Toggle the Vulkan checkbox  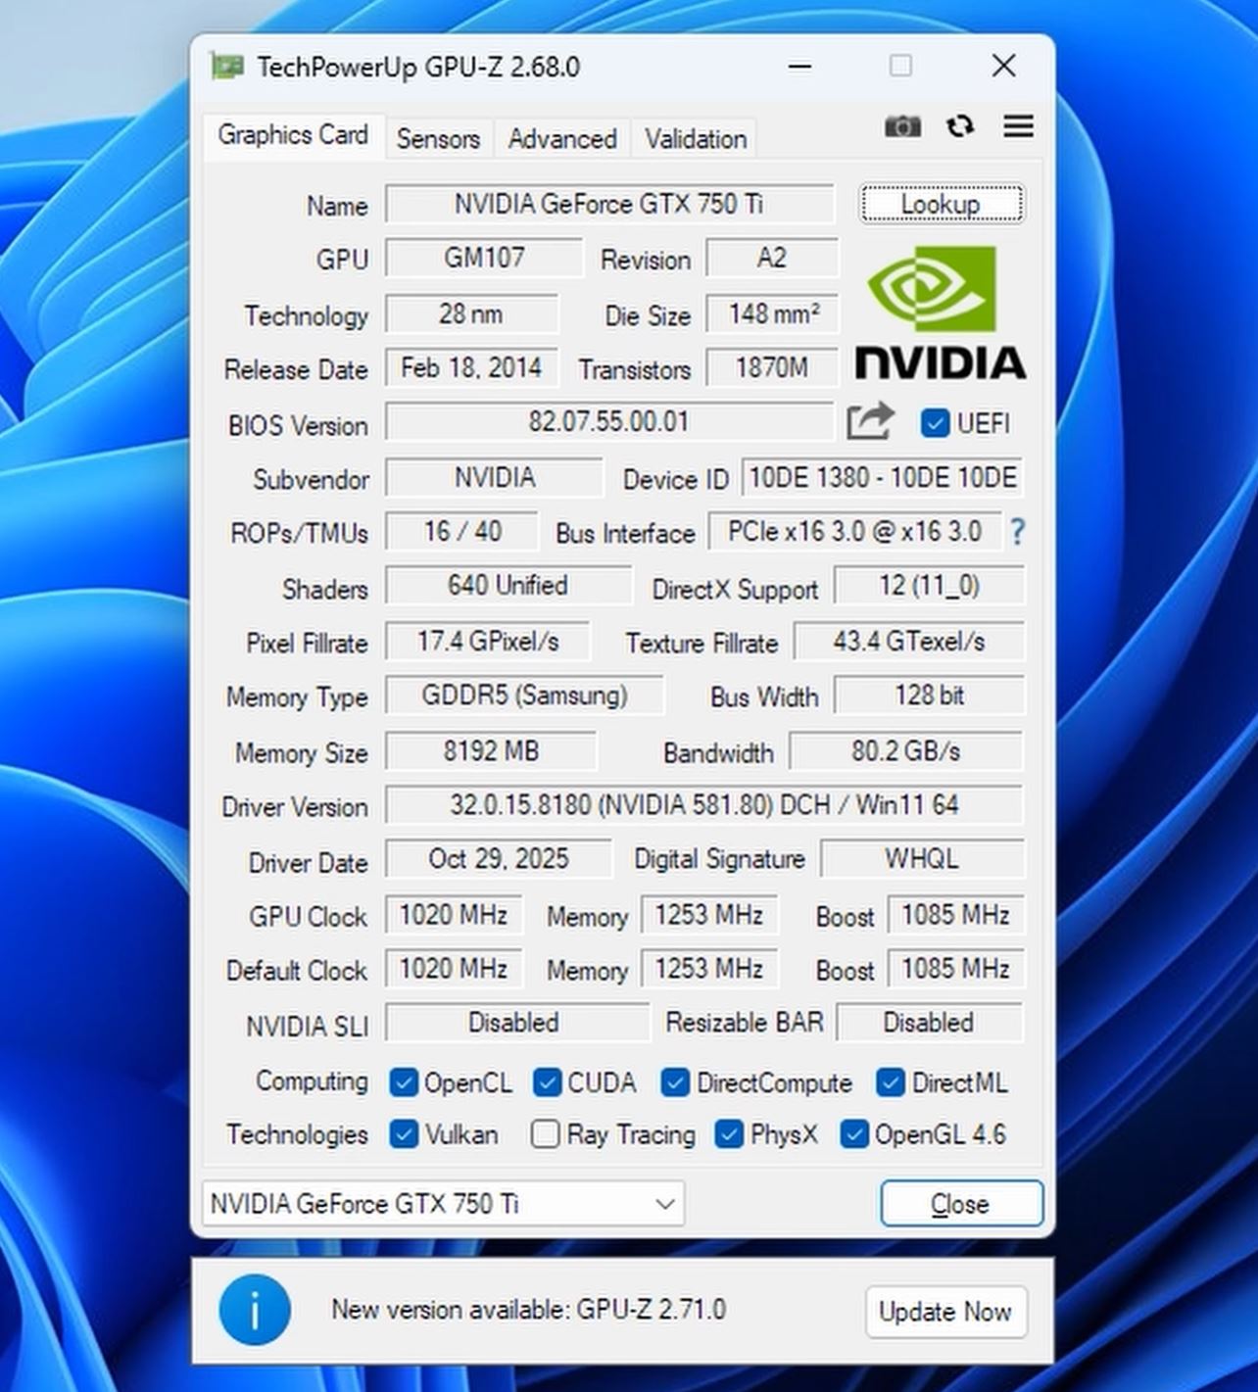404,1134
